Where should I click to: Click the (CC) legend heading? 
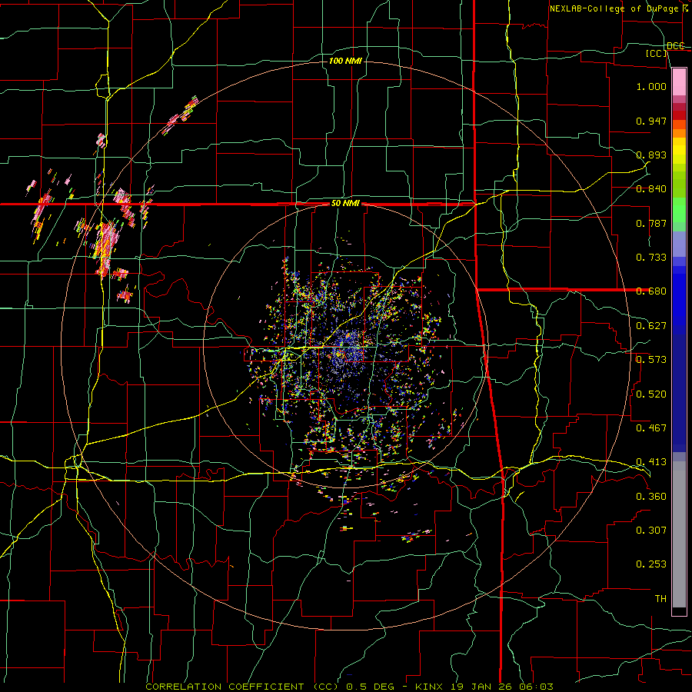point(657,53)
